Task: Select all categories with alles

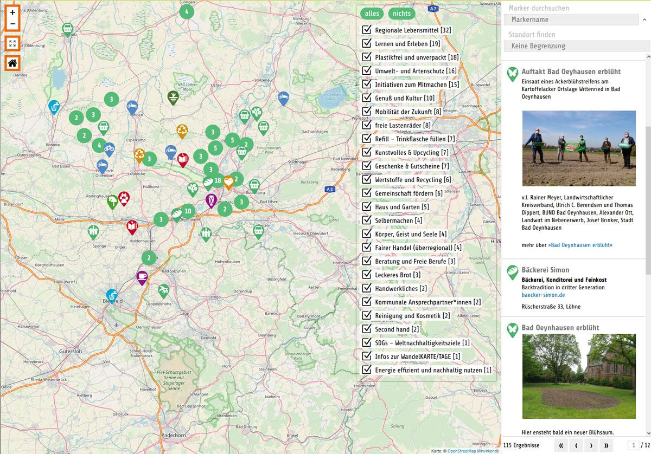Action: click(x=372, y=14)
